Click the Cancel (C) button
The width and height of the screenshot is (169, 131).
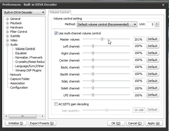tap(135, 123)
